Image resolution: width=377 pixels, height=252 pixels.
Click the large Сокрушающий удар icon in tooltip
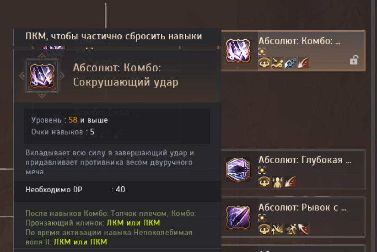coord(42,76)
